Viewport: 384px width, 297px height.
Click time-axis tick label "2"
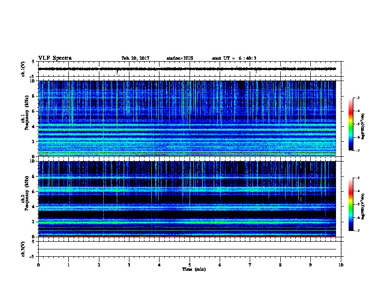click(x=99, y=265)
